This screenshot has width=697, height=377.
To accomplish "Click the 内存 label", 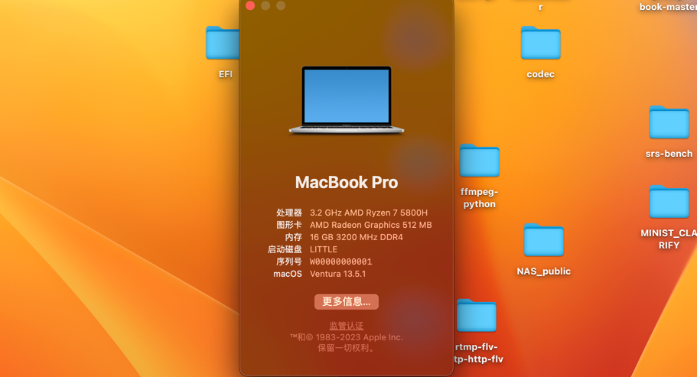I will click(x=293, y=237).
